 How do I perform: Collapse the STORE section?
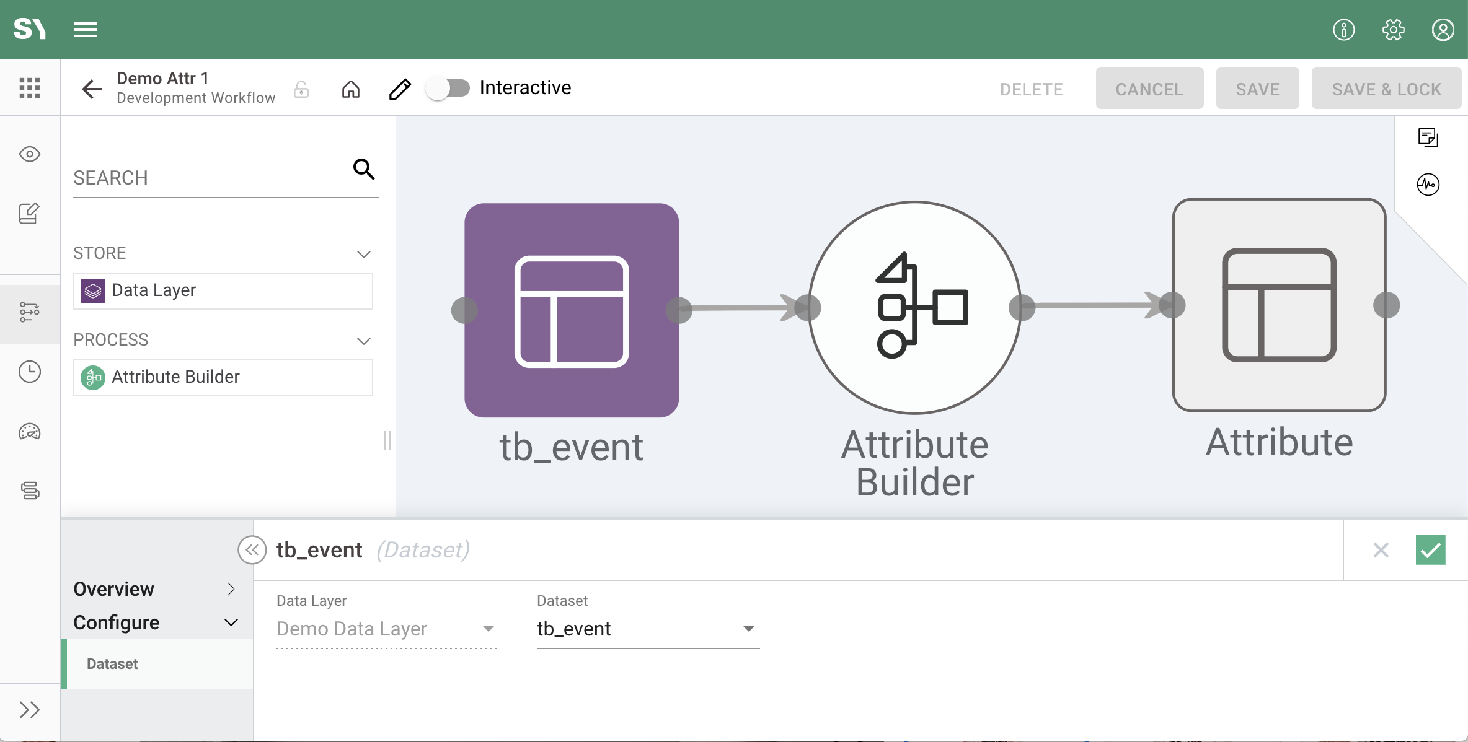[x=364, y=254]
